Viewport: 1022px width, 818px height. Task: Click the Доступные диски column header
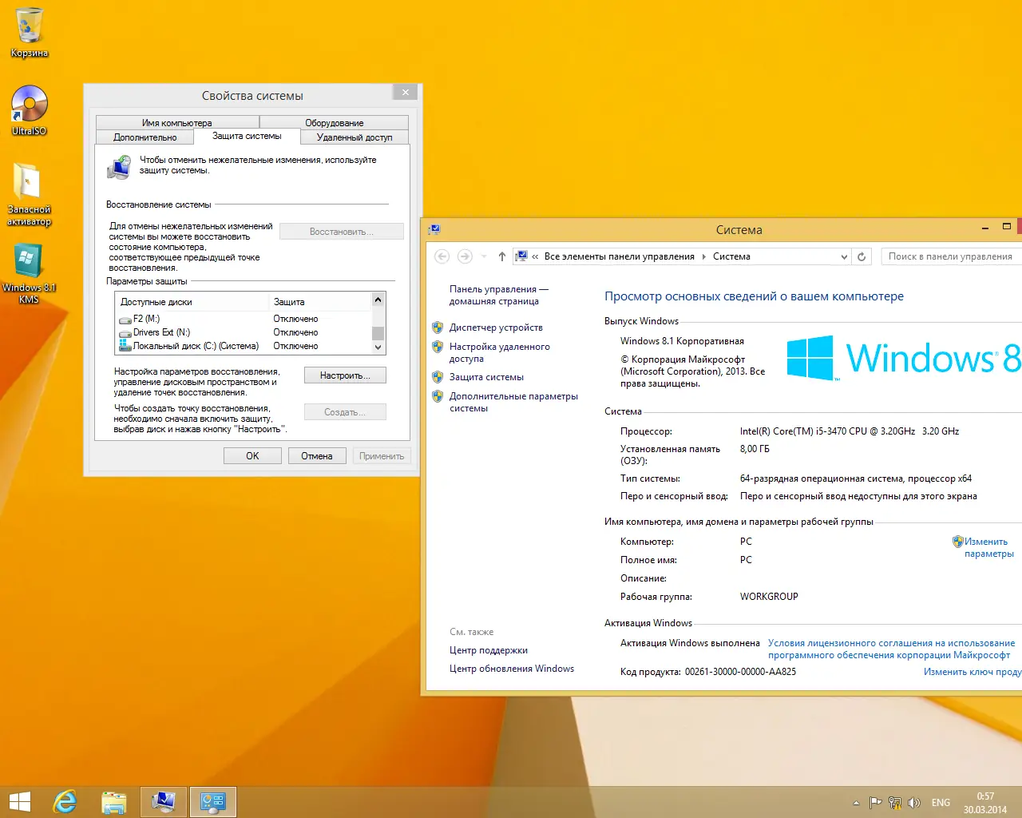tap(192, 302)
